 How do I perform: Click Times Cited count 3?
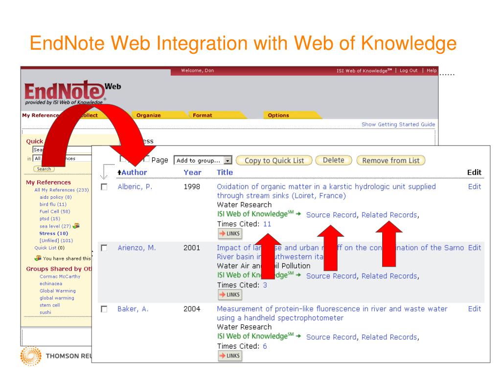(x=265, y=285)
